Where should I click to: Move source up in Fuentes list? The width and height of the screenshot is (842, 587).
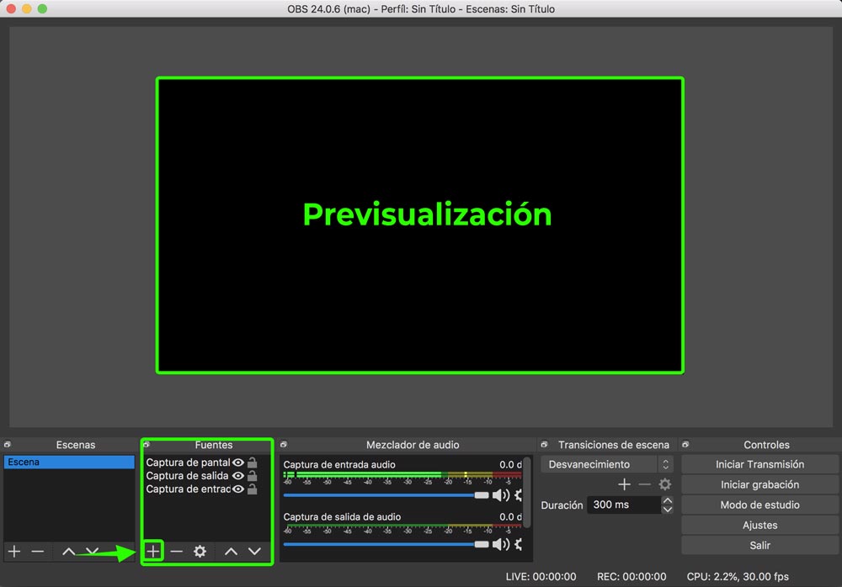231,552
